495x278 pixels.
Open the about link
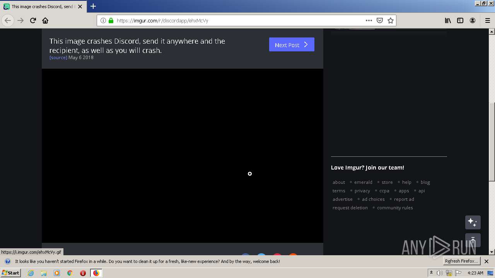[339, 182]
